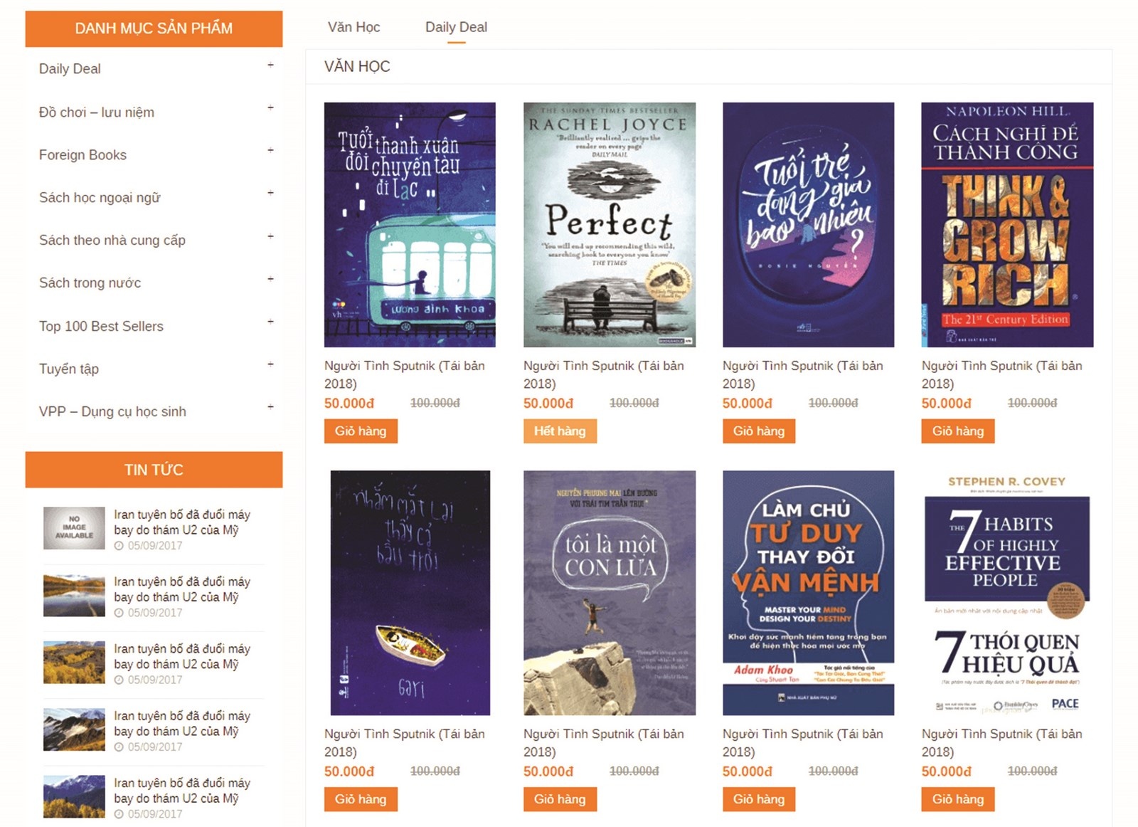
Task: Expand the Tuyển tập category plus icon
Action: tap(270, 364)
